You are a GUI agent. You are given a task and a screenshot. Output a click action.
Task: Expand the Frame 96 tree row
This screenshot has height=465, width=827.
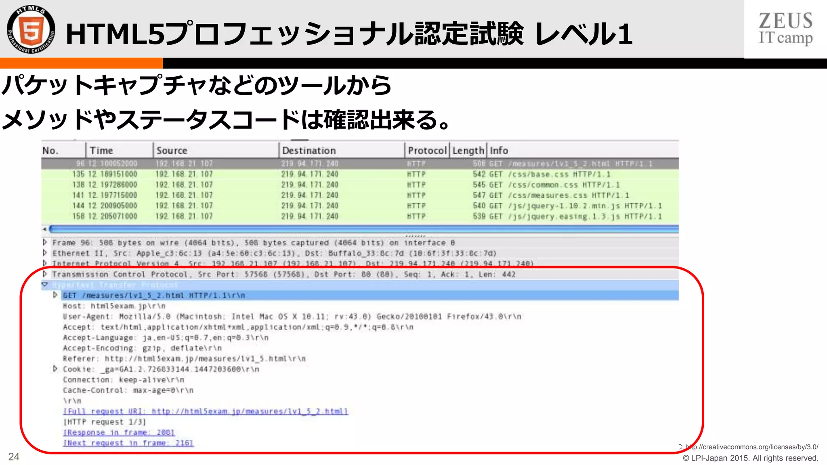tap(45, 242)
